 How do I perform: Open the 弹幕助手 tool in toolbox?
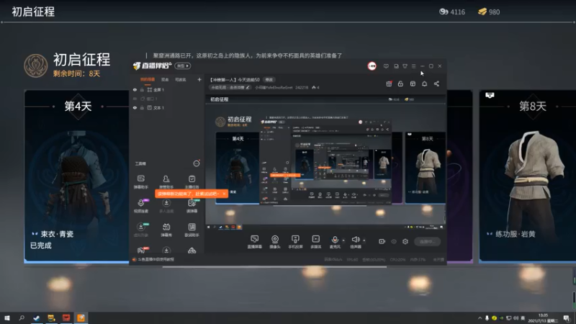tap(140, 181)
